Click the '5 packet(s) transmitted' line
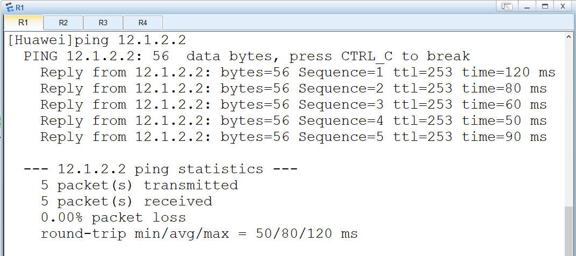Viewport: 576px width, 256px height. click(139, 185)
